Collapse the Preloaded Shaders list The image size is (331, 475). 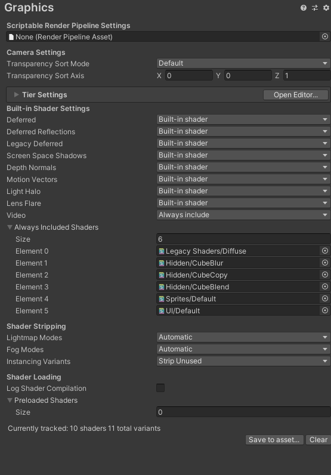pyautogui.click(x=10, y=400)
